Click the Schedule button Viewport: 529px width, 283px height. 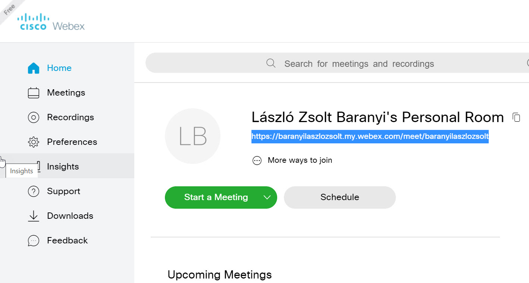(x=340, y=197)
